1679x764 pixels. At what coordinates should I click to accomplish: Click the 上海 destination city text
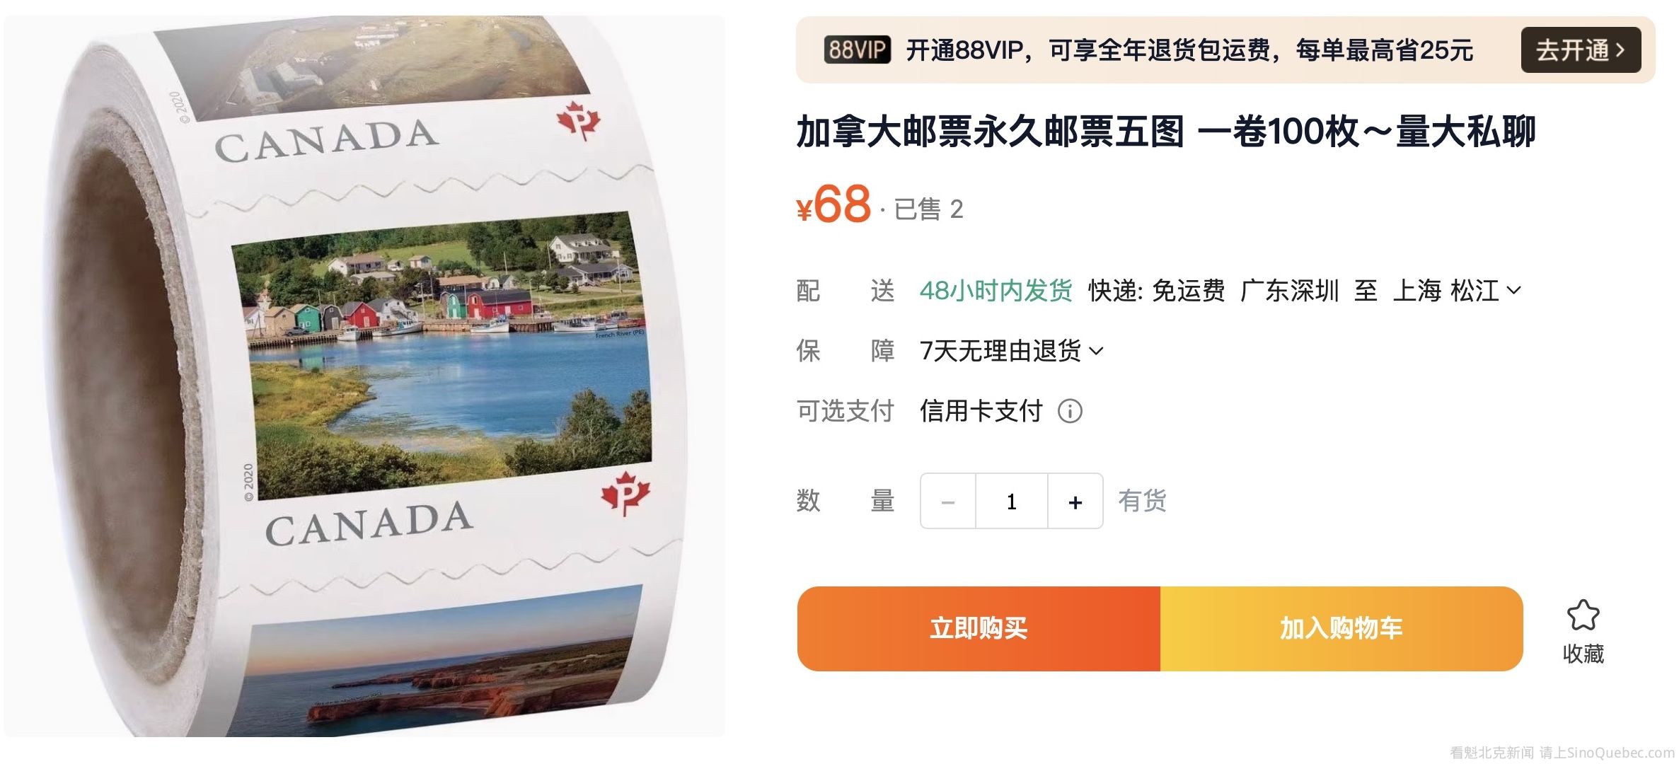[x=1417, y=291]
